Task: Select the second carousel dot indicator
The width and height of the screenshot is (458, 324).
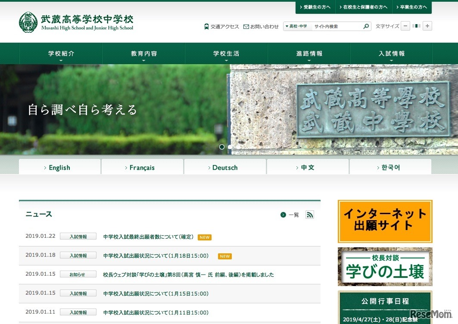Action: (229, 147)
